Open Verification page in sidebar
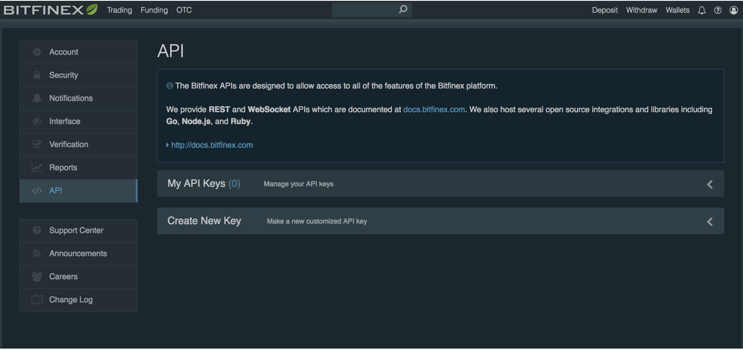This screenshot has width=743, height=351. tap(78, 145)
